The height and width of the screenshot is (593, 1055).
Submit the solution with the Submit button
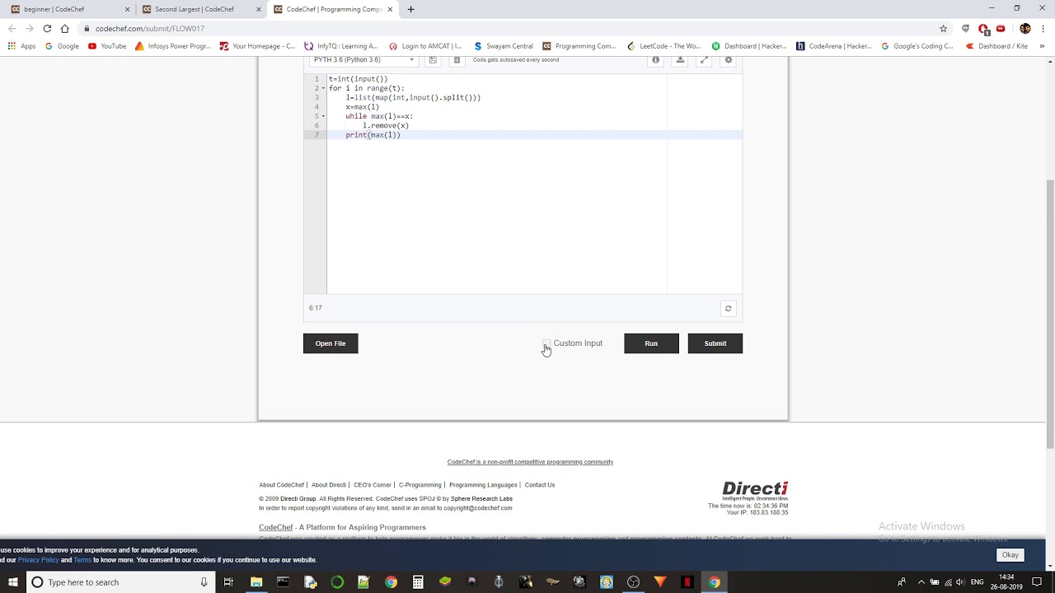pyautogui.click(x=715, y=343)
